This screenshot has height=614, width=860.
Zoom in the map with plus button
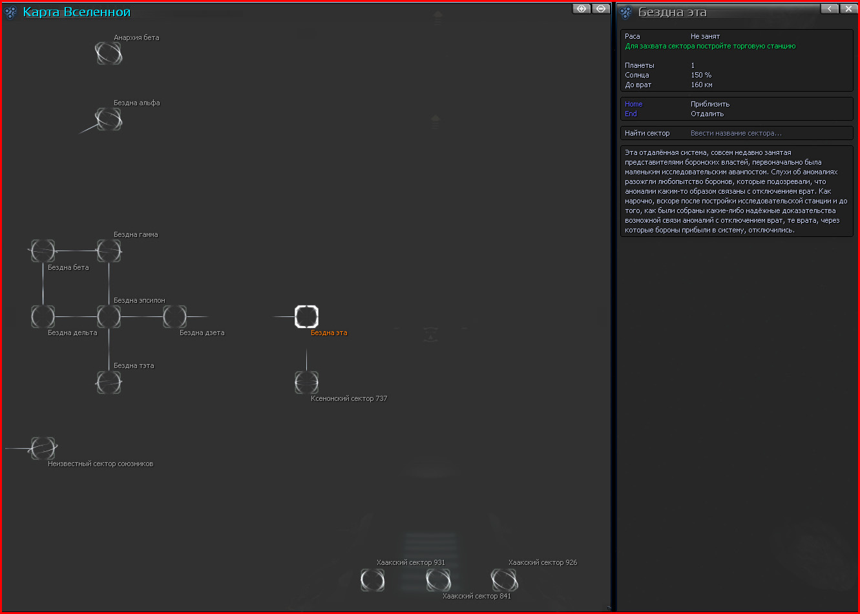[x=582, y=8]
